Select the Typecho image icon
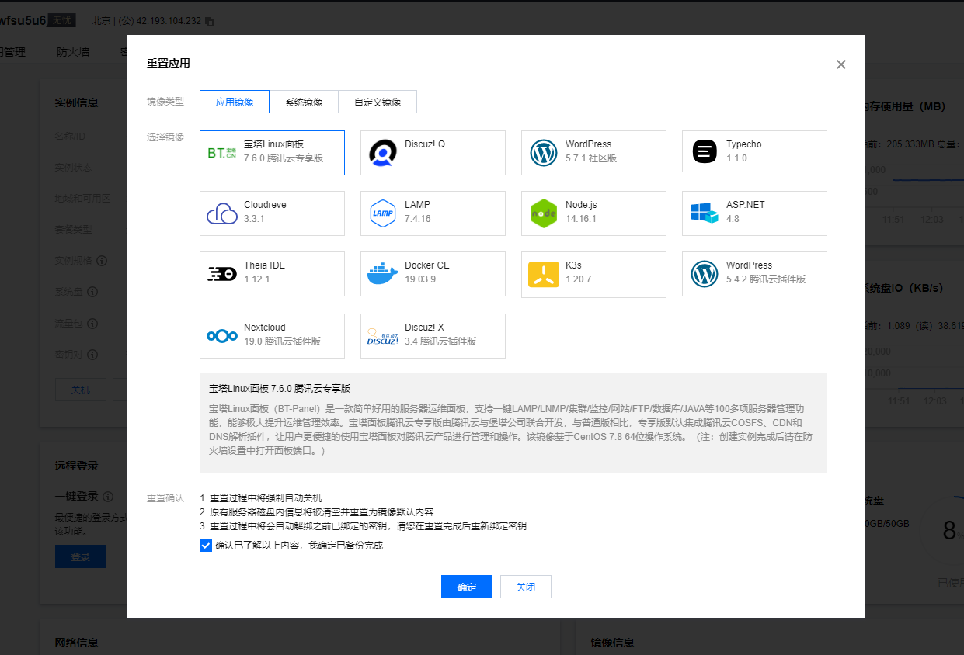 [x=705, y=153]
